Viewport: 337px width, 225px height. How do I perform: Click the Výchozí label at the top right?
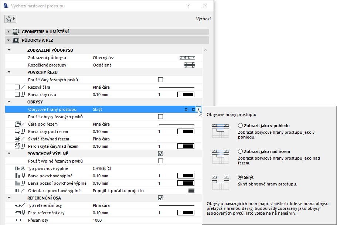[203, 19]
